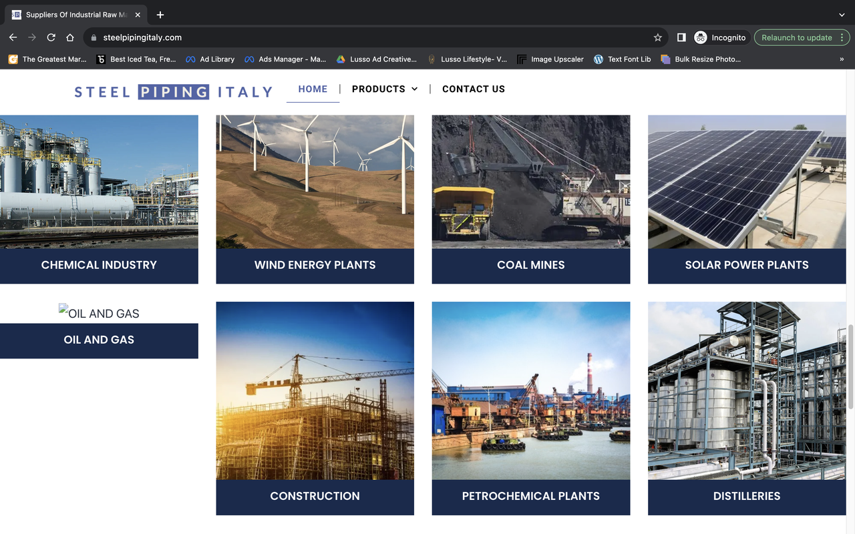Click the distillery tanks image

[747, 390]
